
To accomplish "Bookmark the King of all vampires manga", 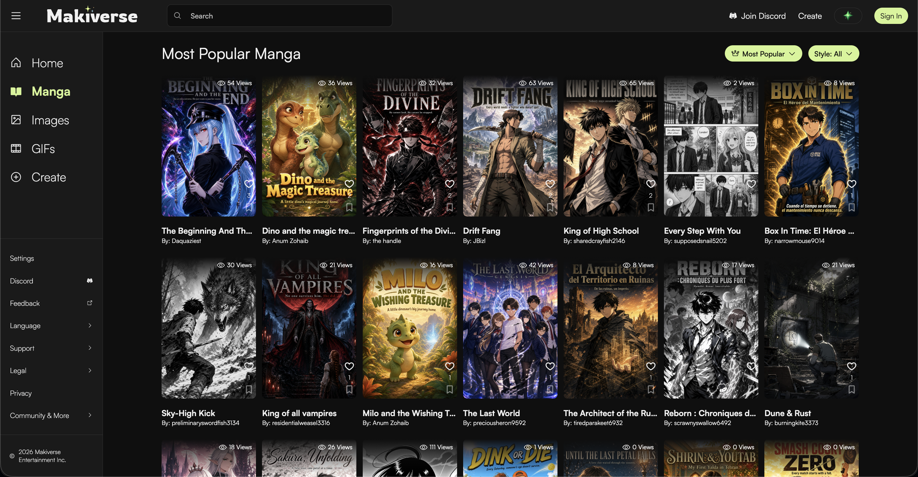I will point(349,389).
